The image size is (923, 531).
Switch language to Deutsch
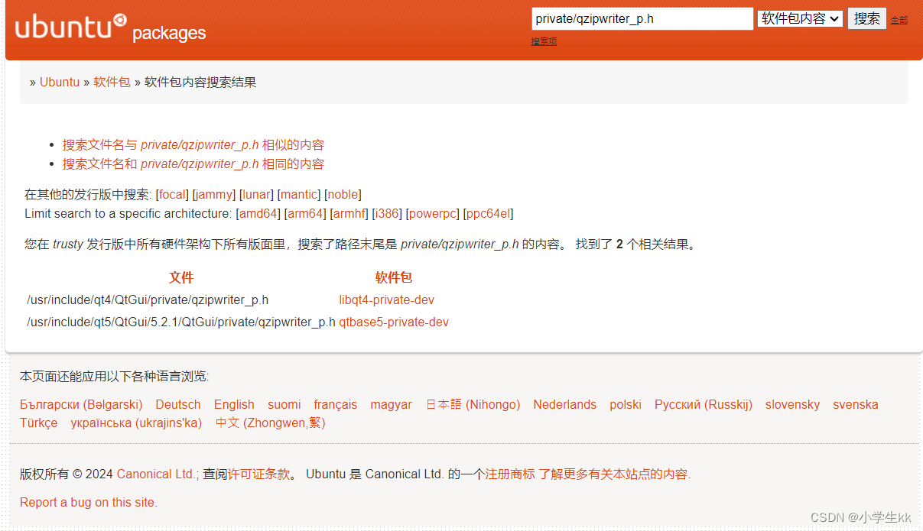tap(178, 405)
